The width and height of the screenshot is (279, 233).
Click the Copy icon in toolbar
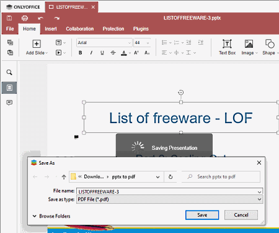pos(10,42)
